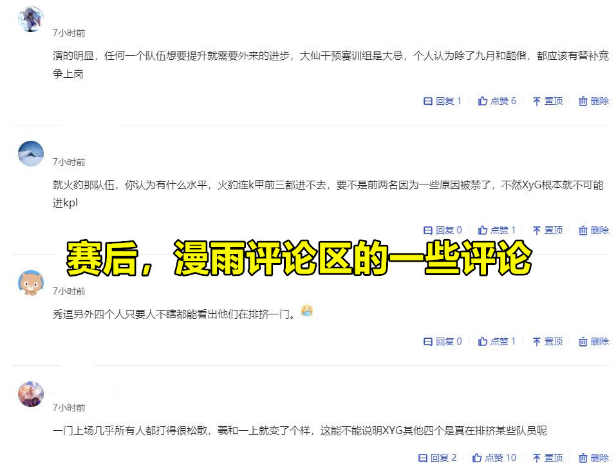Click the reply icon showing 回复 1
This screenshot has height=470, width=616.
442,101
